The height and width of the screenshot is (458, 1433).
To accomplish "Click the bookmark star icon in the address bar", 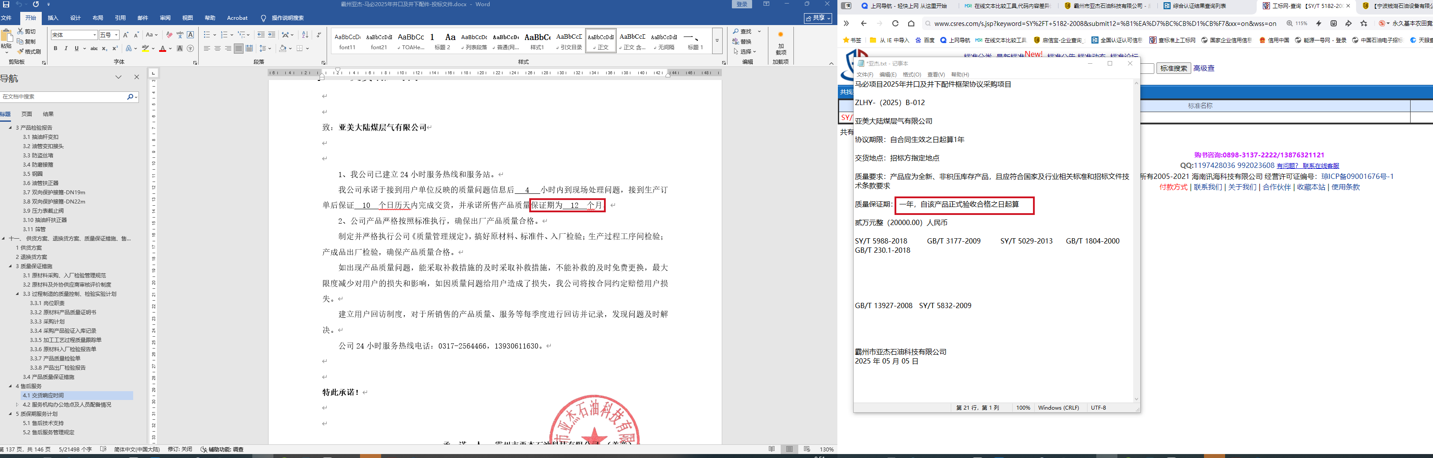I will coord(1364,23).
